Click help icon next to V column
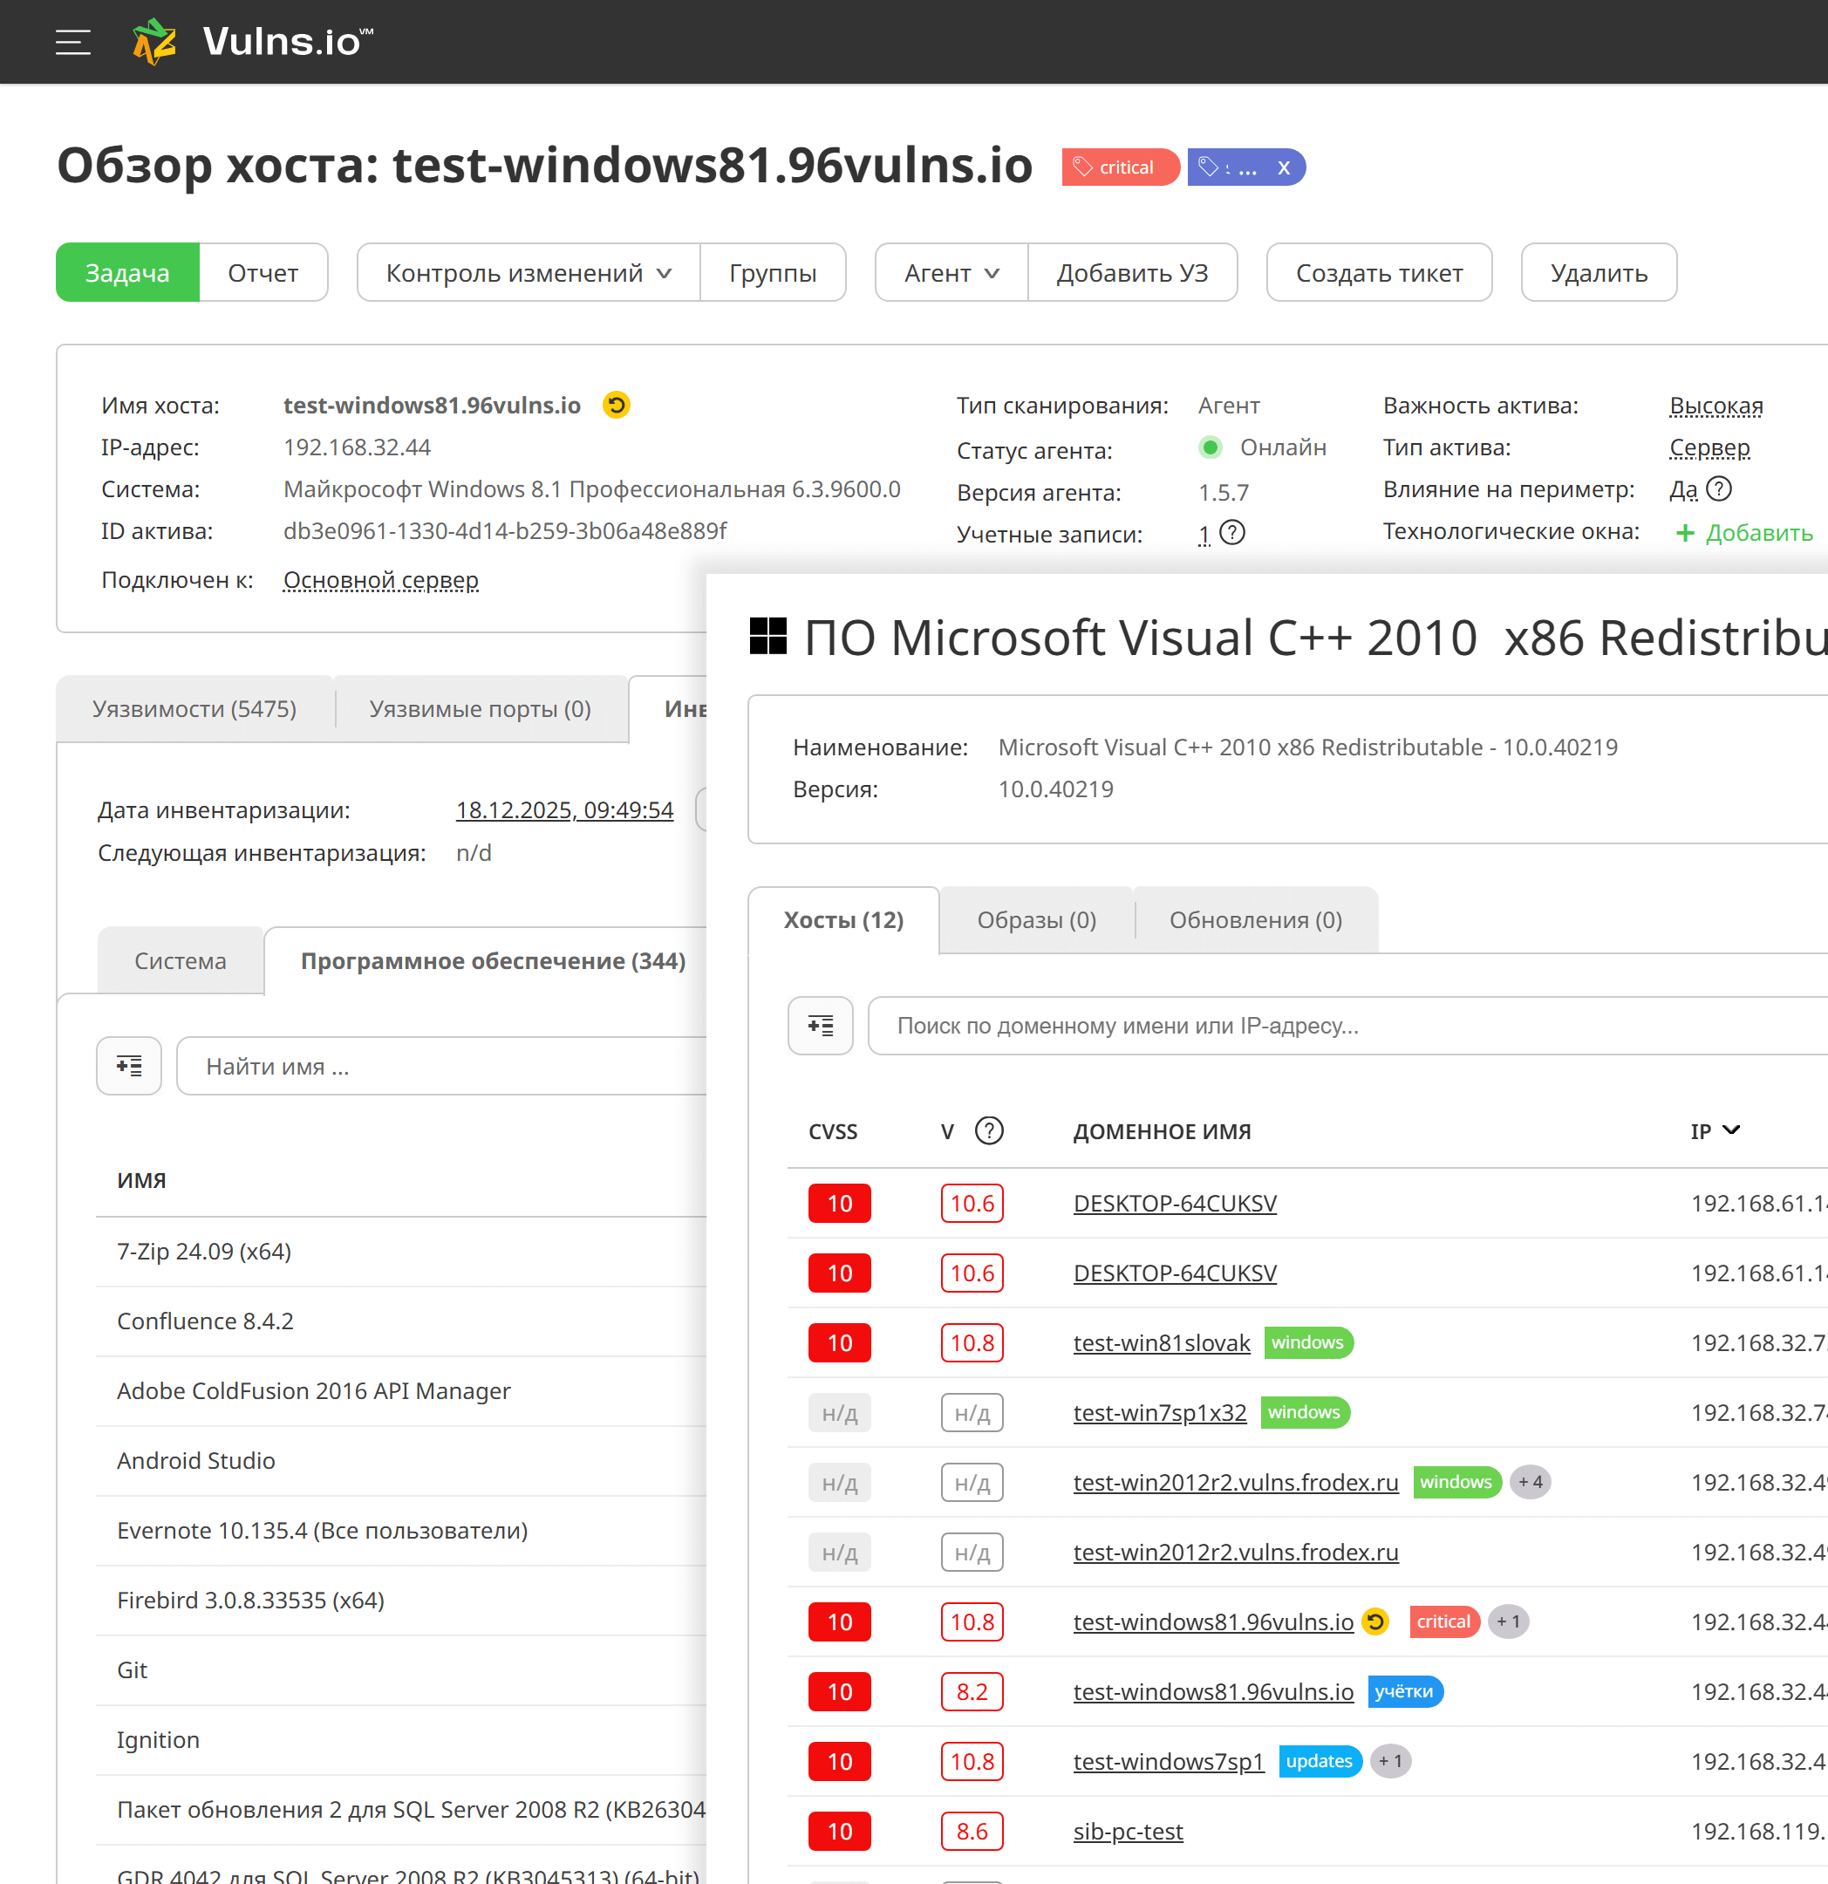The width and height of the screenshot is (1828, 1884). click(988, 1130)
